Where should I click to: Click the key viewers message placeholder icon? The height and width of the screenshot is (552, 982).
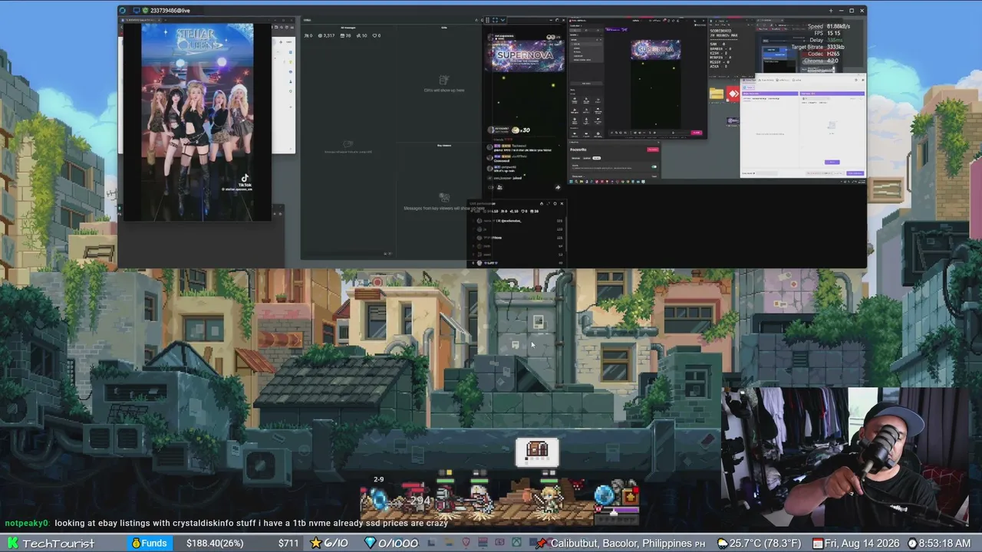point(443,197)
